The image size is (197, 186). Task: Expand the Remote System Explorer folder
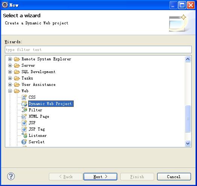coord(10,59)
